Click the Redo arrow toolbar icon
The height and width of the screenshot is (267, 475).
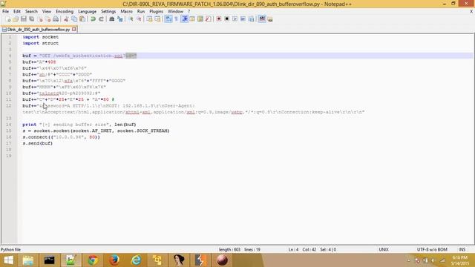click(101, 19)
